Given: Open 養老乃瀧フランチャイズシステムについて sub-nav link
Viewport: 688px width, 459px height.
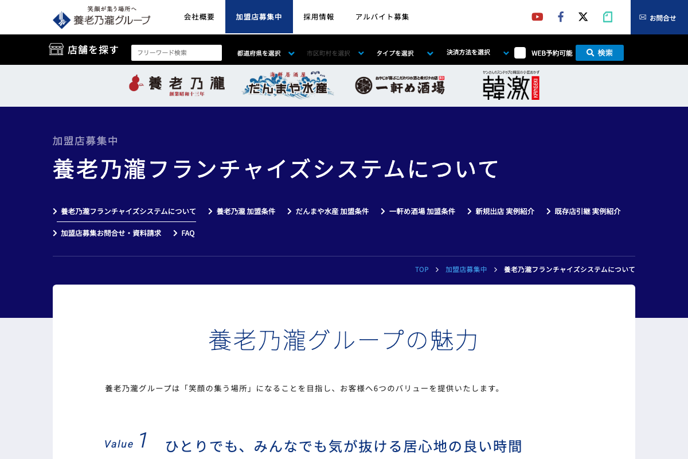Looking at the screenshot, I should click(x=124, y=211).
